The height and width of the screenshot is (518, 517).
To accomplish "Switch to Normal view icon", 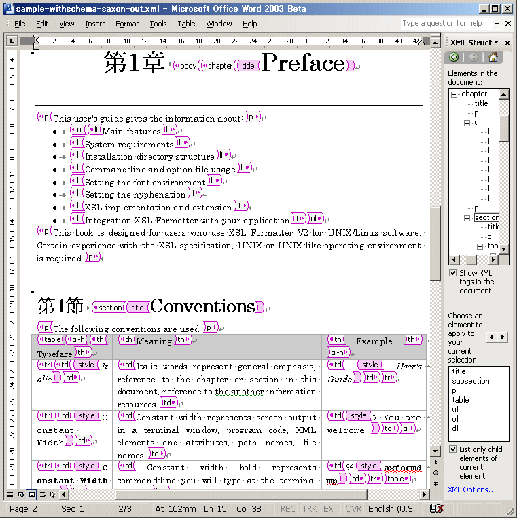I will (x=10, y=494).
